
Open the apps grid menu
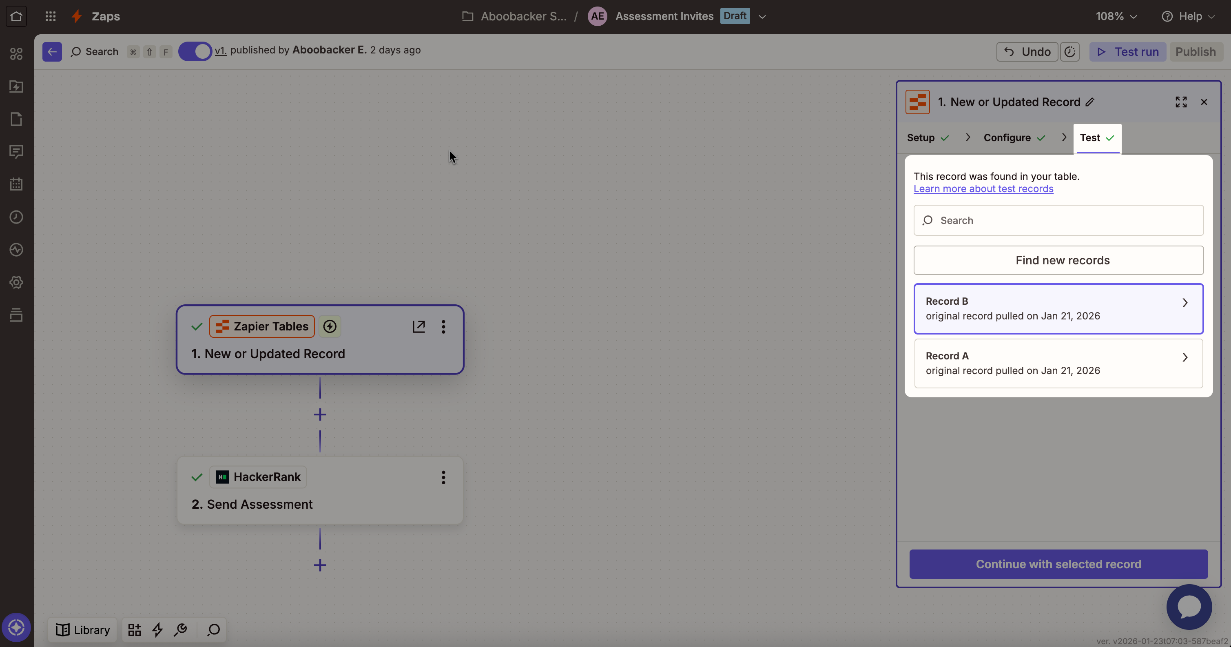coord(51,16)
